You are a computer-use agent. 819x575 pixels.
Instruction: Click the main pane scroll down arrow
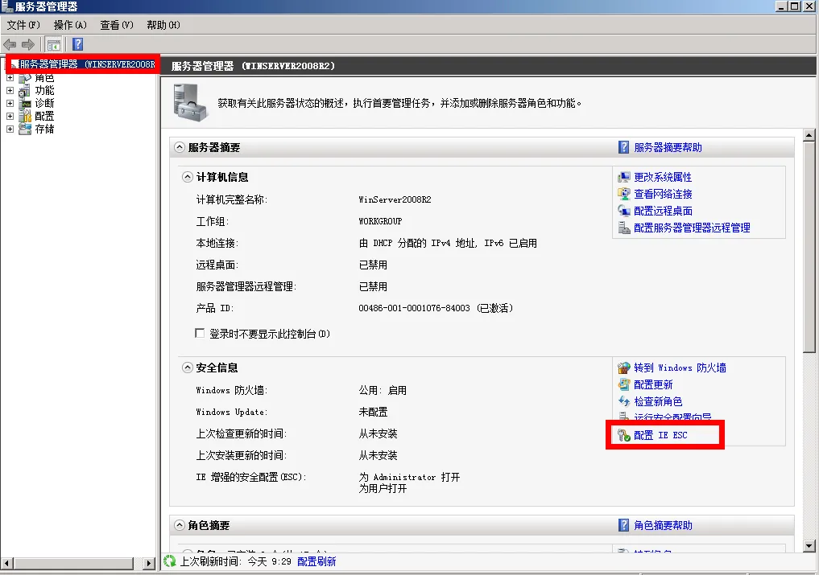[809, 546]
